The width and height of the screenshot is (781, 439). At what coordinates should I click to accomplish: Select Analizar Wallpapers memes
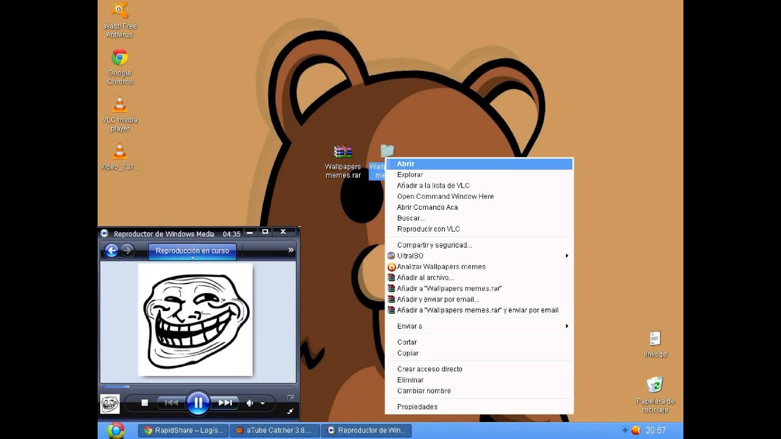[x=479, y=268]
